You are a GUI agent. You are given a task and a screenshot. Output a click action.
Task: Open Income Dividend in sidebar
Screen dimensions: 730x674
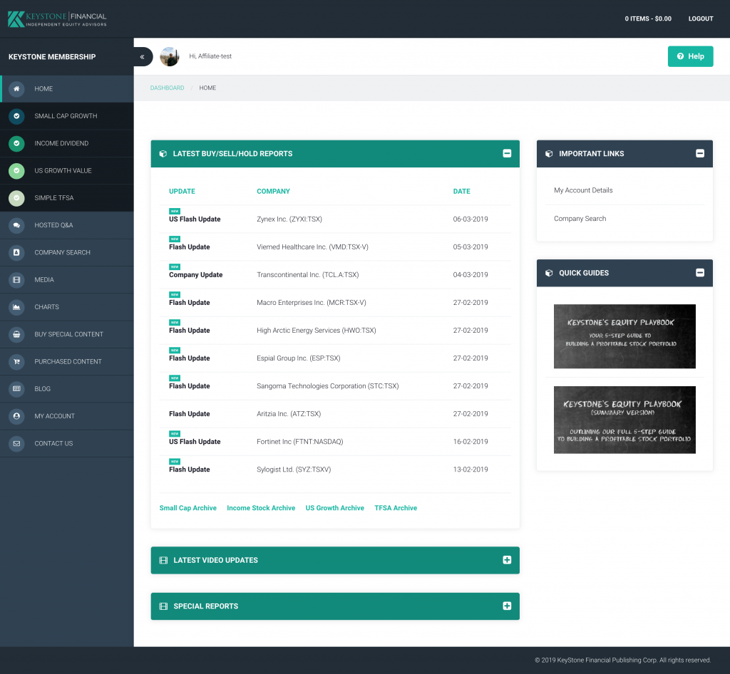click(x=67, y=143)
